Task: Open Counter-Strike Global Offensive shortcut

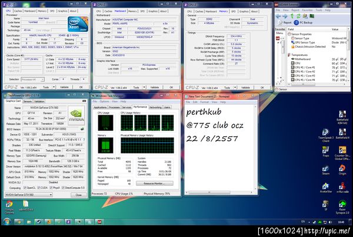Action: click(x=342, y=153)
